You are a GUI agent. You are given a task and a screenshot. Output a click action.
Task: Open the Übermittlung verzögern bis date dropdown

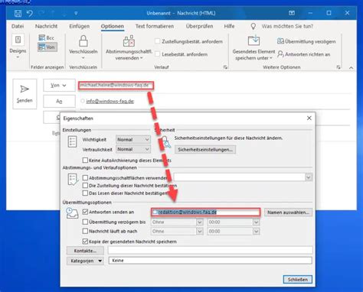tap(199, 222)
